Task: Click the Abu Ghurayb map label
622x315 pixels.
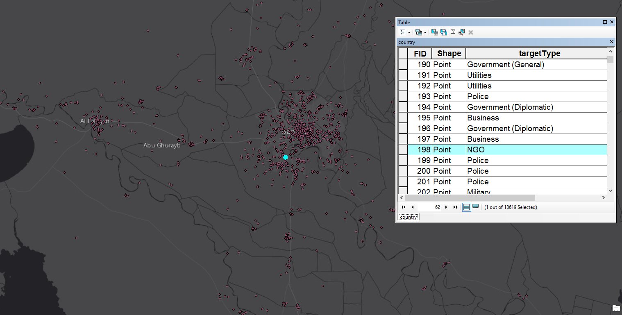Action: pyautogui.click(x=162, y=145)
